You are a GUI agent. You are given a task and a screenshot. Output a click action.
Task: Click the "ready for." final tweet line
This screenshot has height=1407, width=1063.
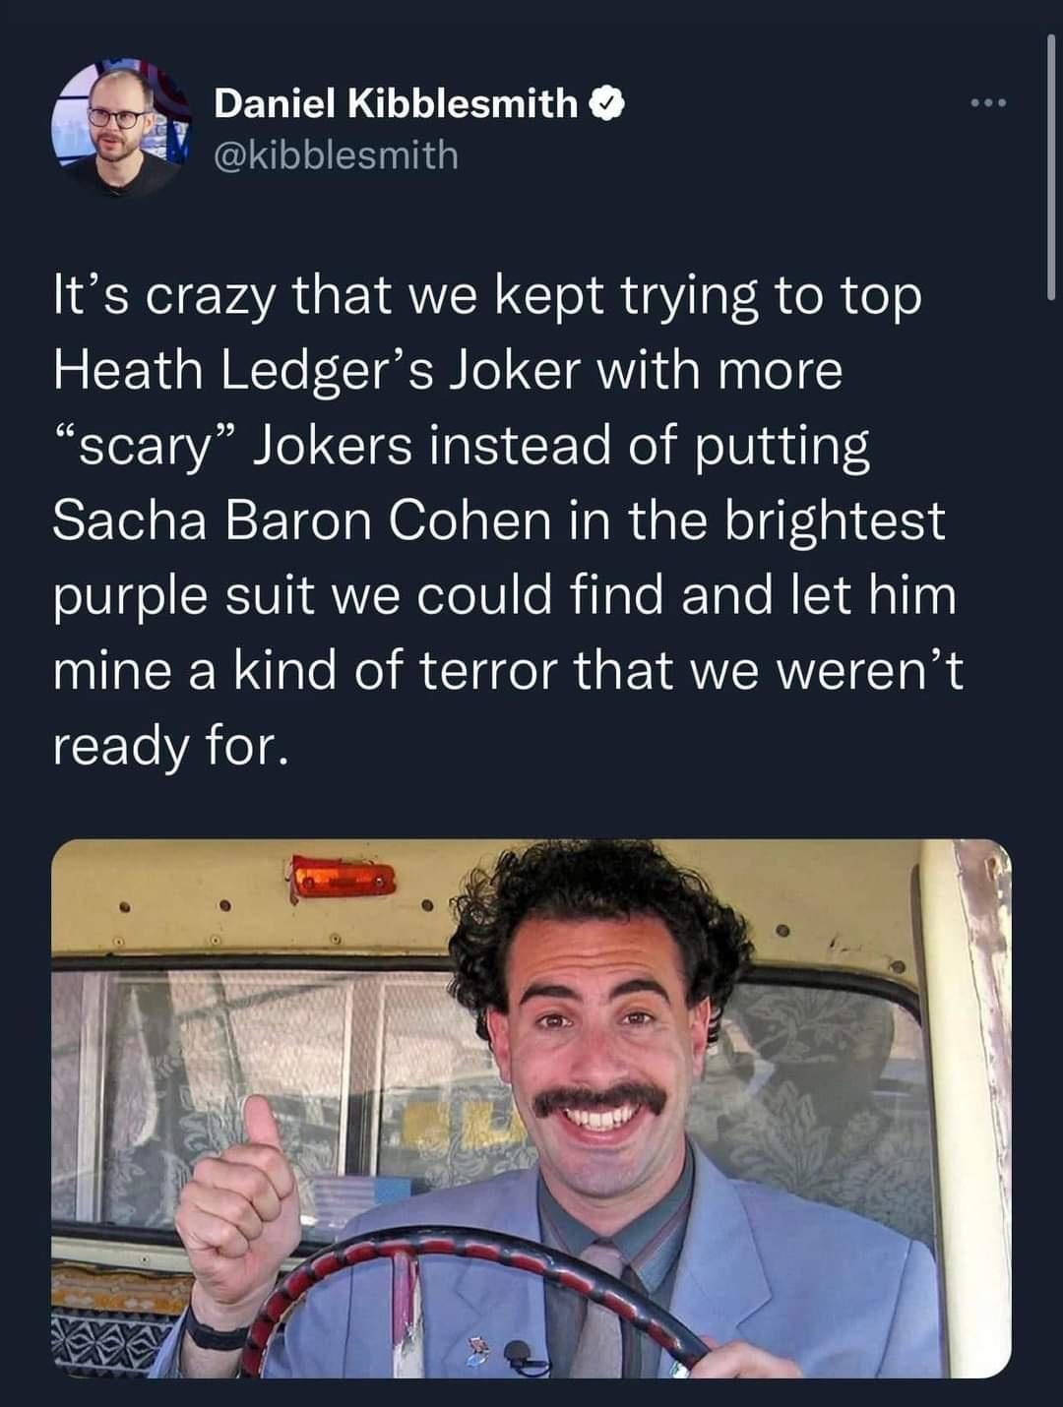point(170,746)
